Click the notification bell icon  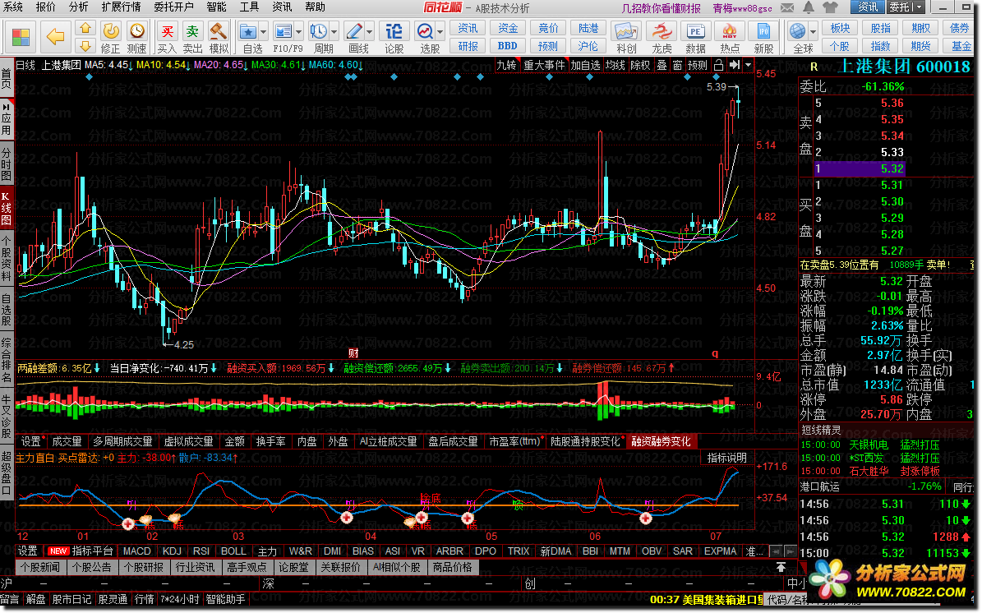click(809, 7)
